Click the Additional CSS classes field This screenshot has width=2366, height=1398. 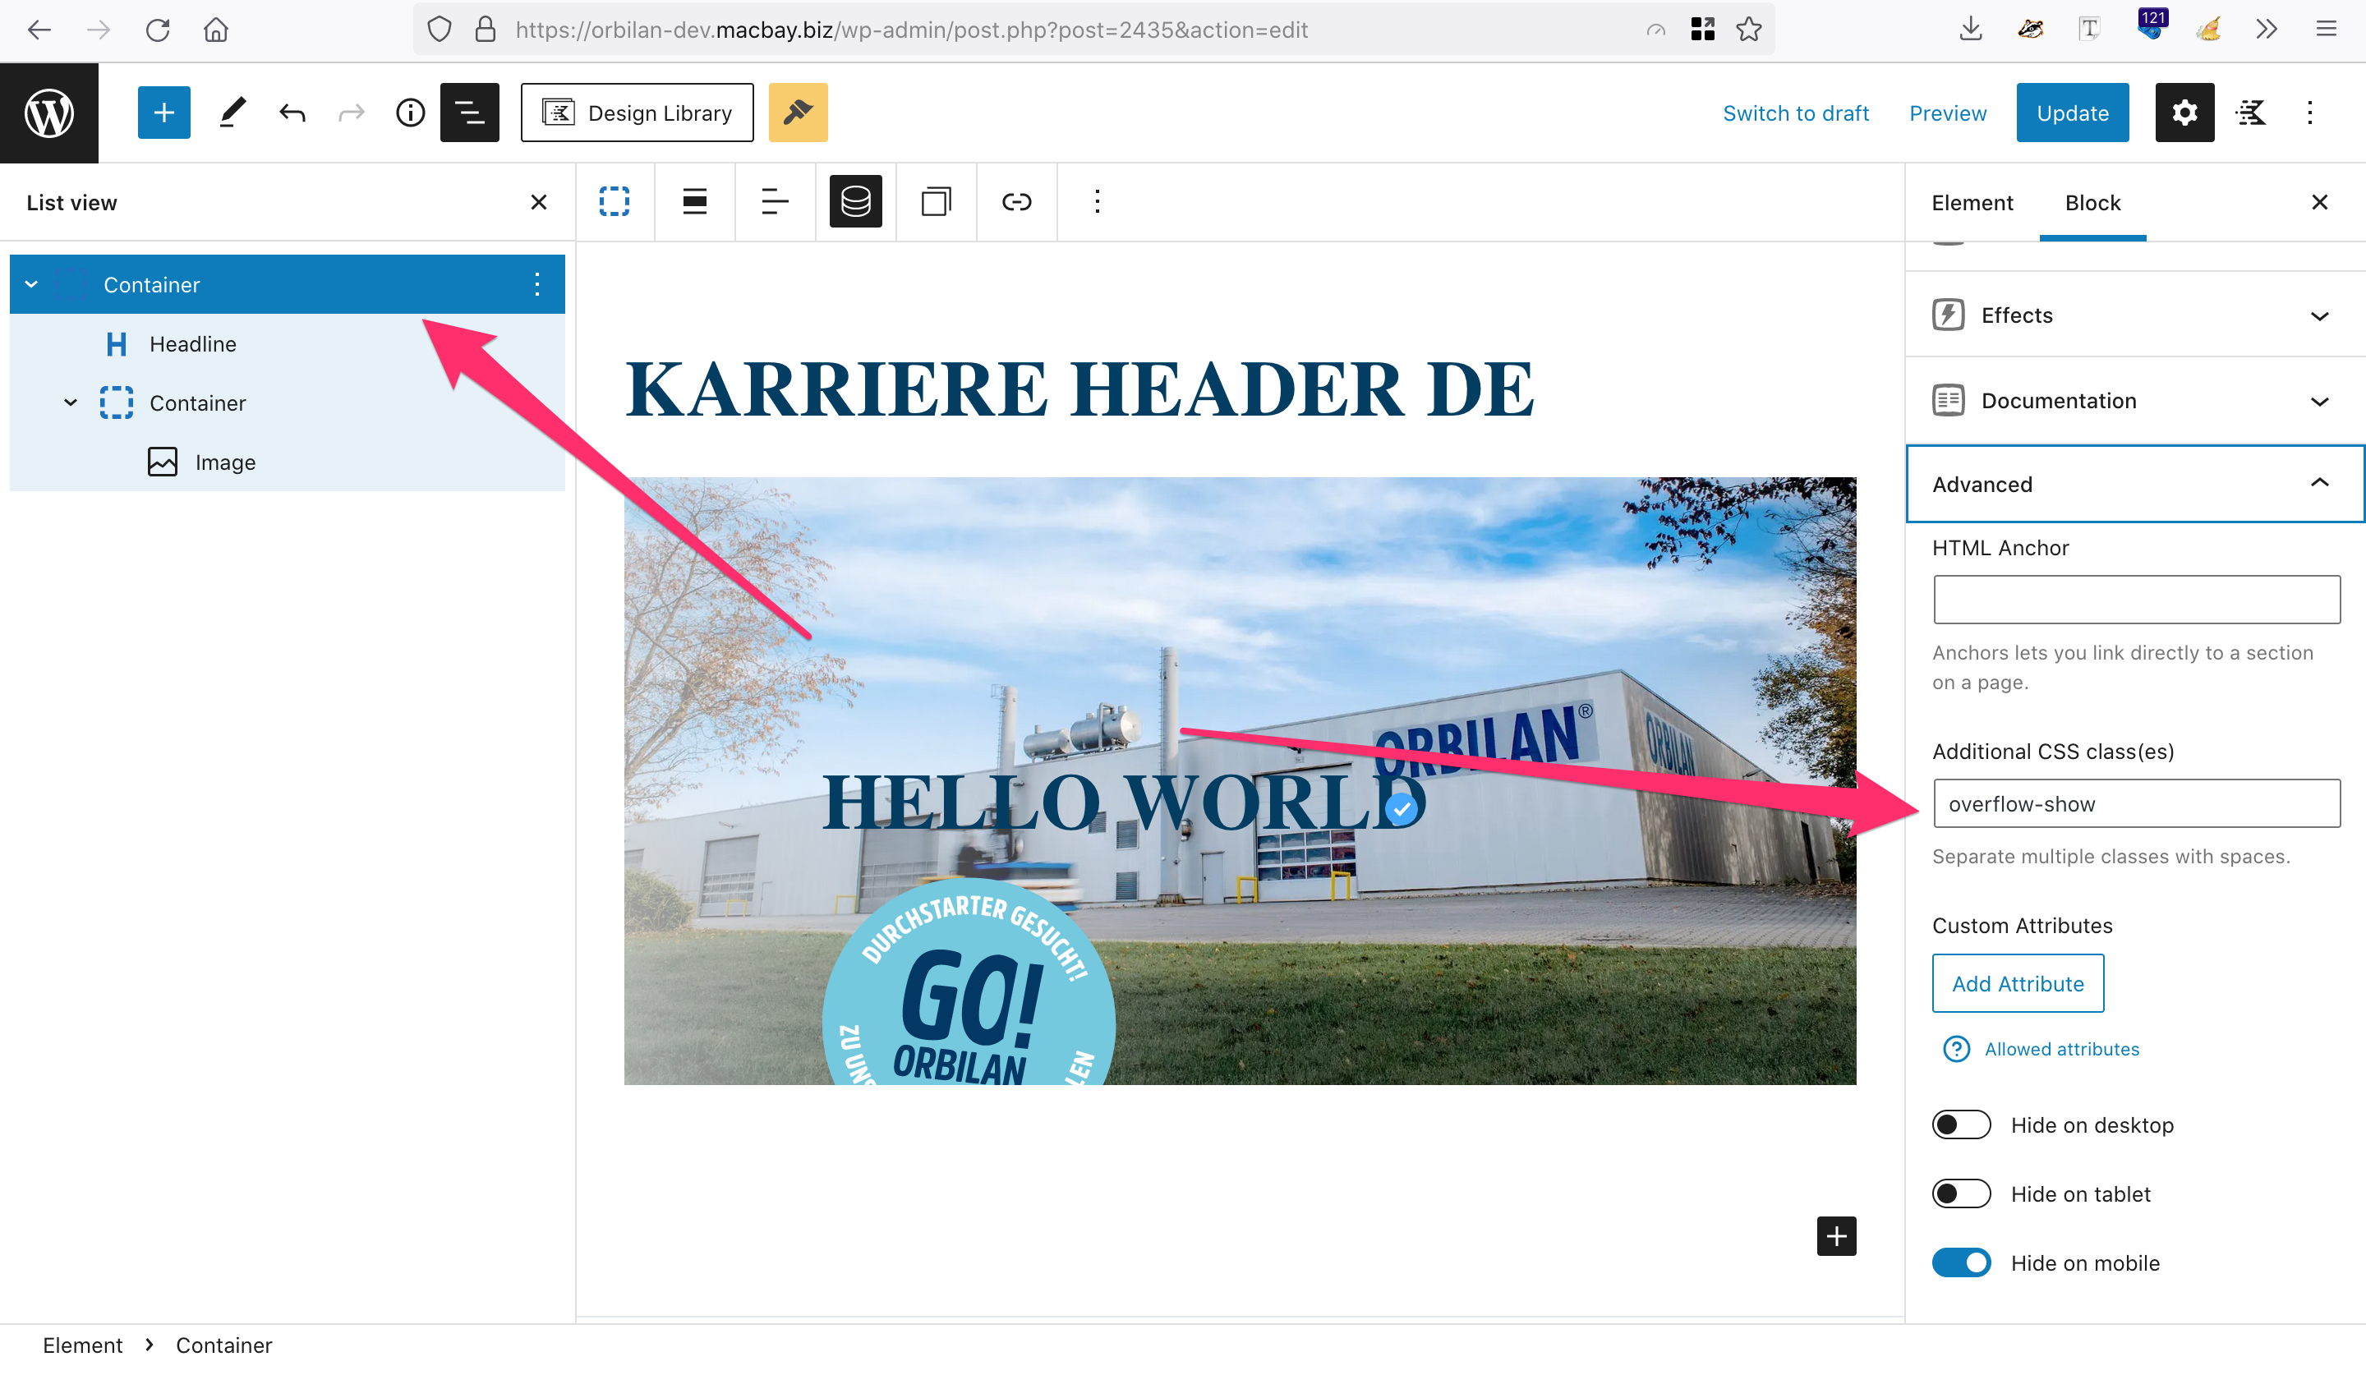coord(2136,803)
